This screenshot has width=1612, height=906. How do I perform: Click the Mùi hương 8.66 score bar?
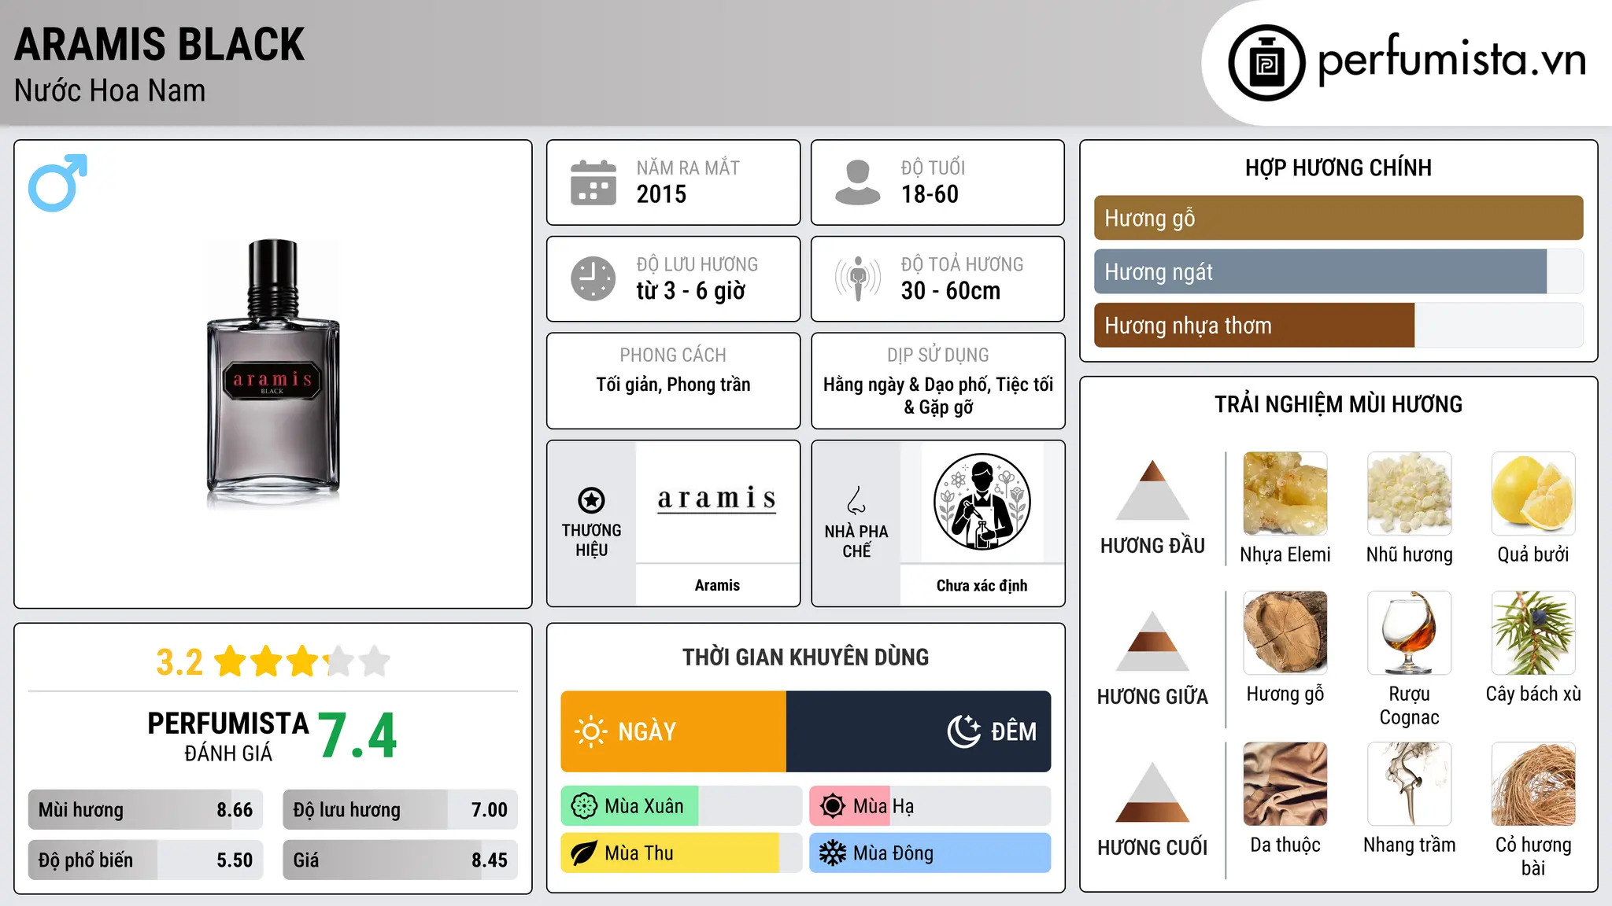[146, 809]
